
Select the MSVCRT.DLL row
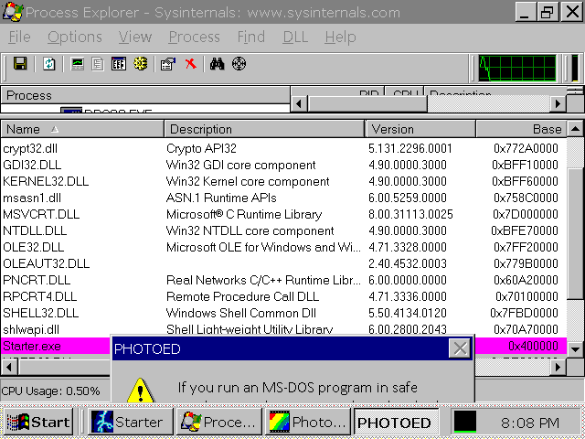pyautogui.click(x=283, y=214)
